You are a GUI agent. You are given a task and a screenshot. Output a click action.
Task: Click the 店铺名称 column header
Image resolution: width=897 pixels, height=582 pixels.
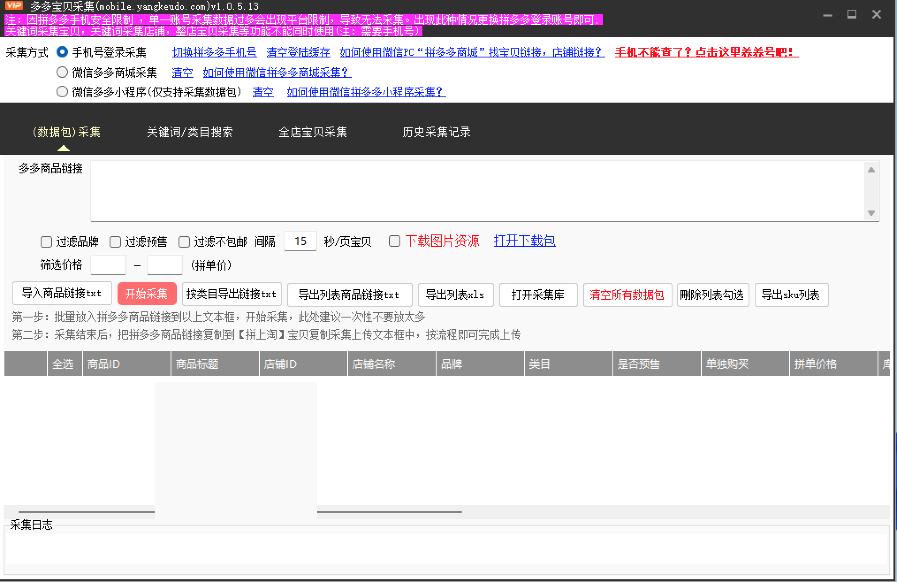[x=391, y=364]
